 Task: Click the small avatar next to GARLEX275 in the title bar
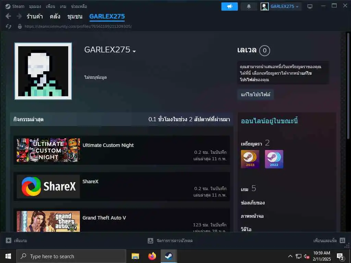point(264,7)
